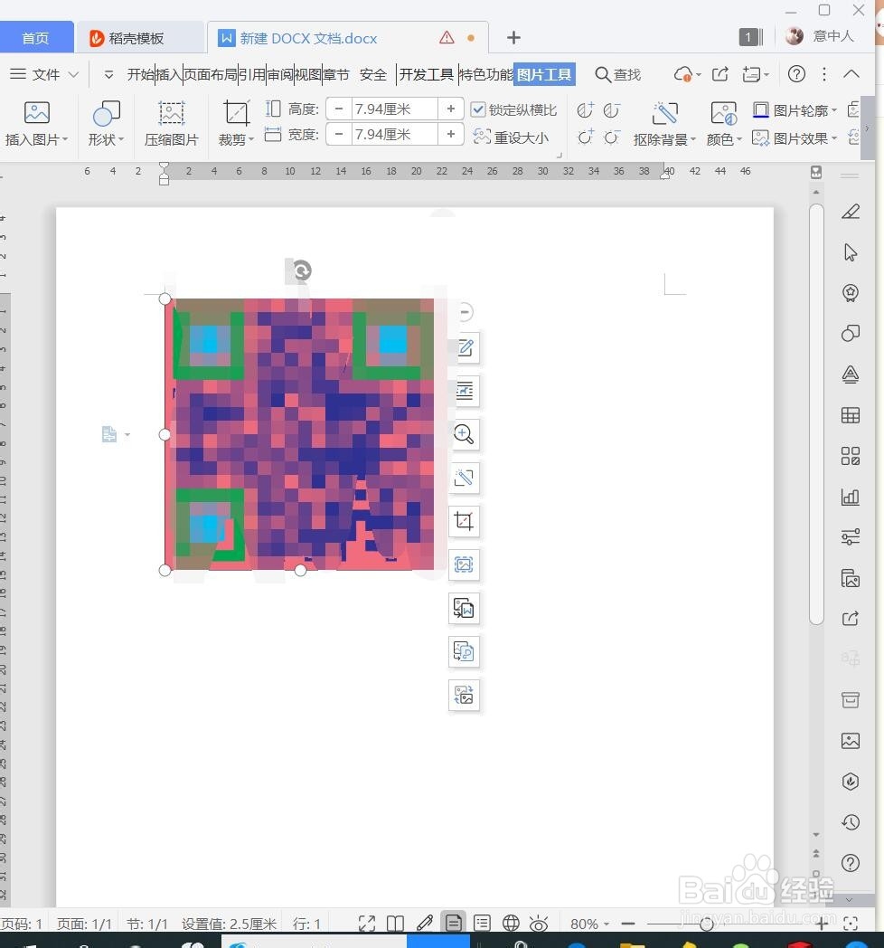Toggle eye protection mode in status bar
The width and height of the screenshot is (884, 948).
539,924
